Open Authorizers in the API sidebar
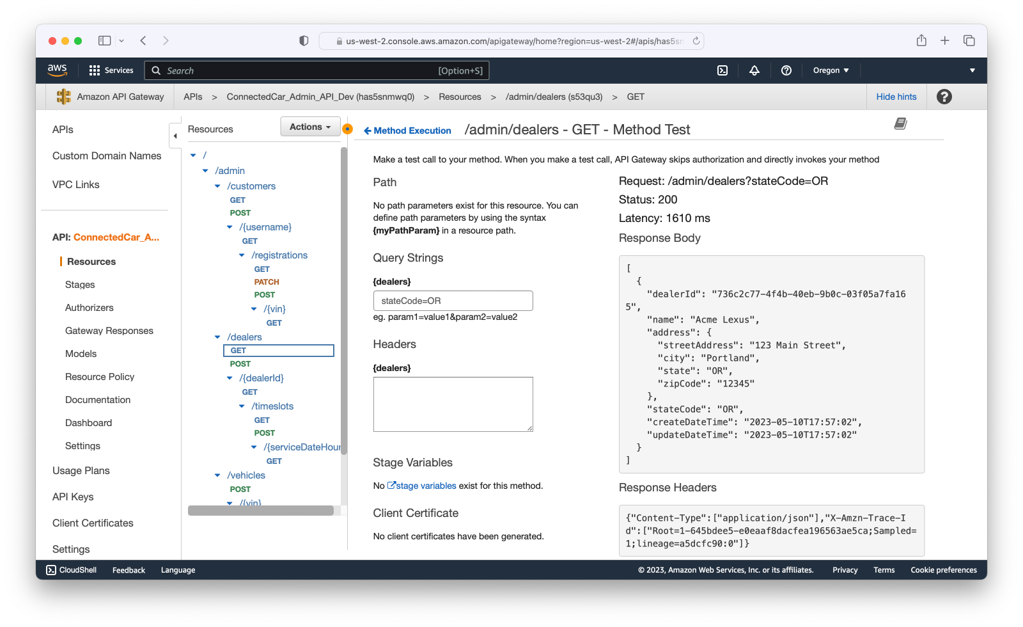Viewport: 1023px width, 627px height. coord(90,308)
